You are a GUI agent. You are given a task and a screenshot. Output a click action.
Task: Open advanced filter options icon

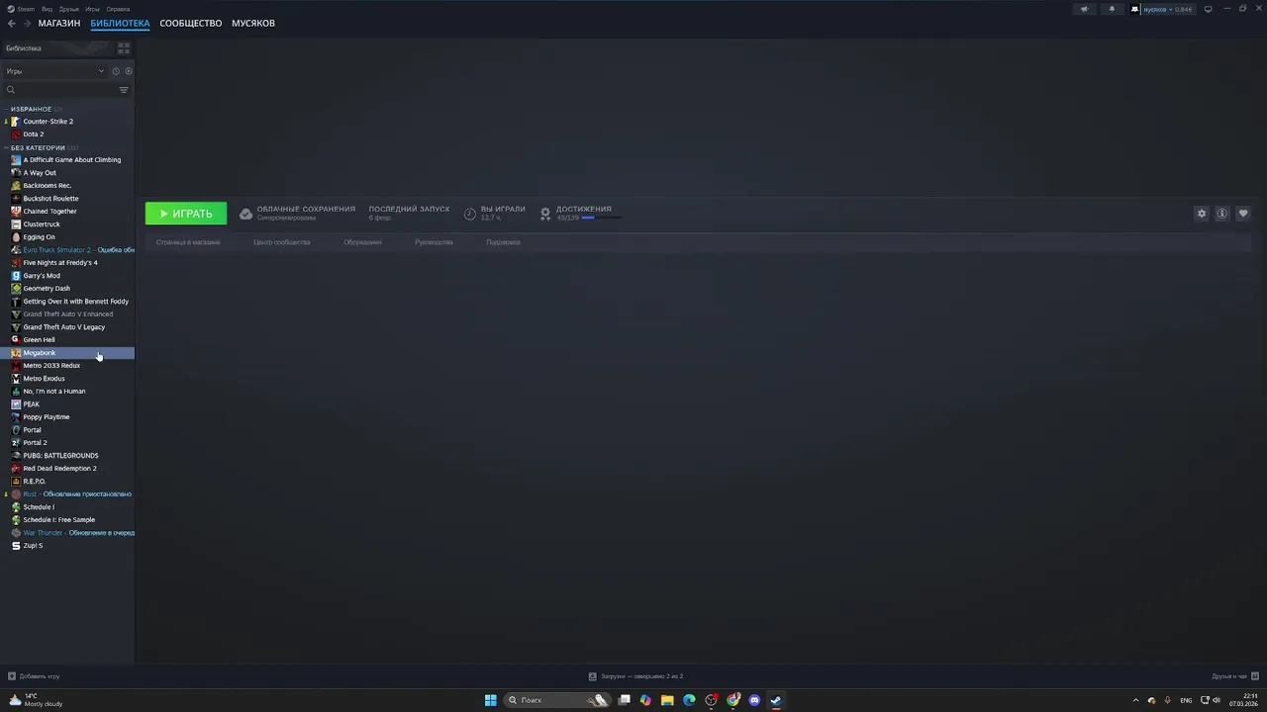[124, 90]
